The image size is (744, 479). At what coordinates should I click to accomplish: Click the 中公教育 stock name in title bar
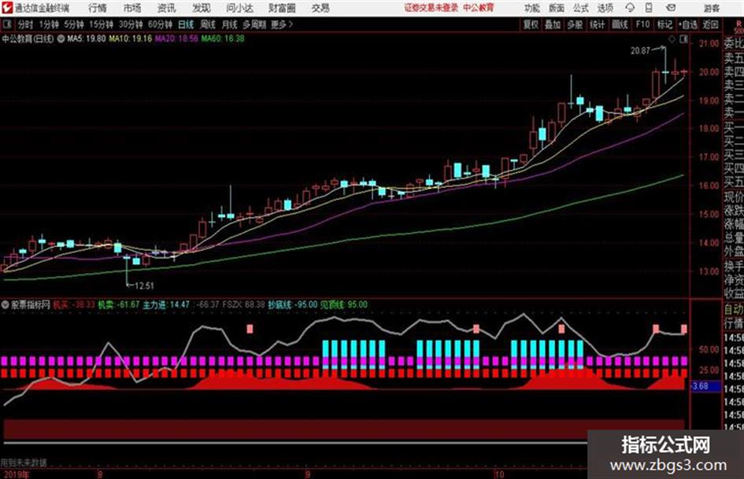pyautogui.click(x=479, y=8)
